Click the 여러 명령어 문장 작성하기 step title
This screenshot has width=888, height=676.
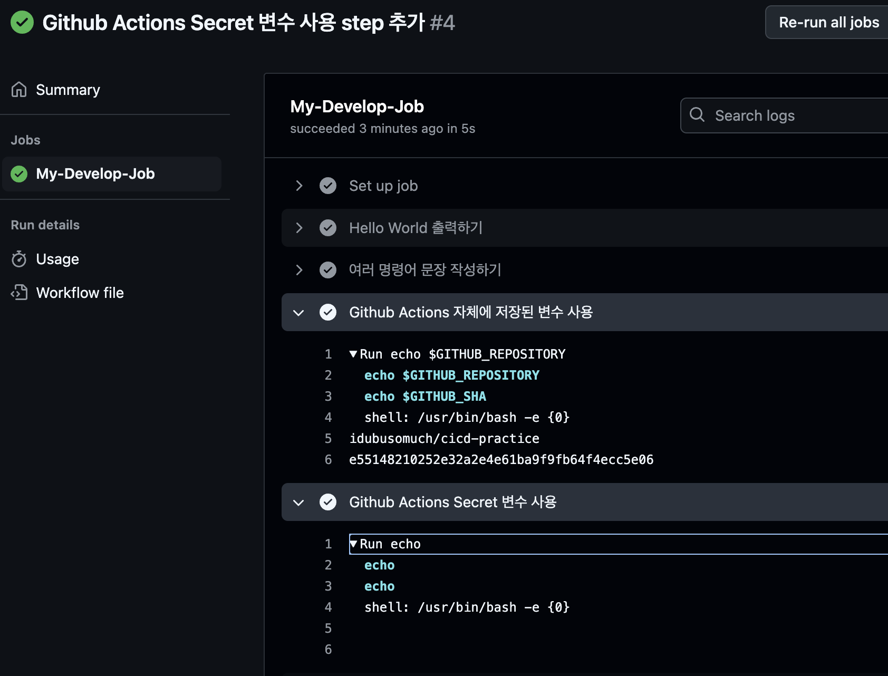tap(425, 270)
